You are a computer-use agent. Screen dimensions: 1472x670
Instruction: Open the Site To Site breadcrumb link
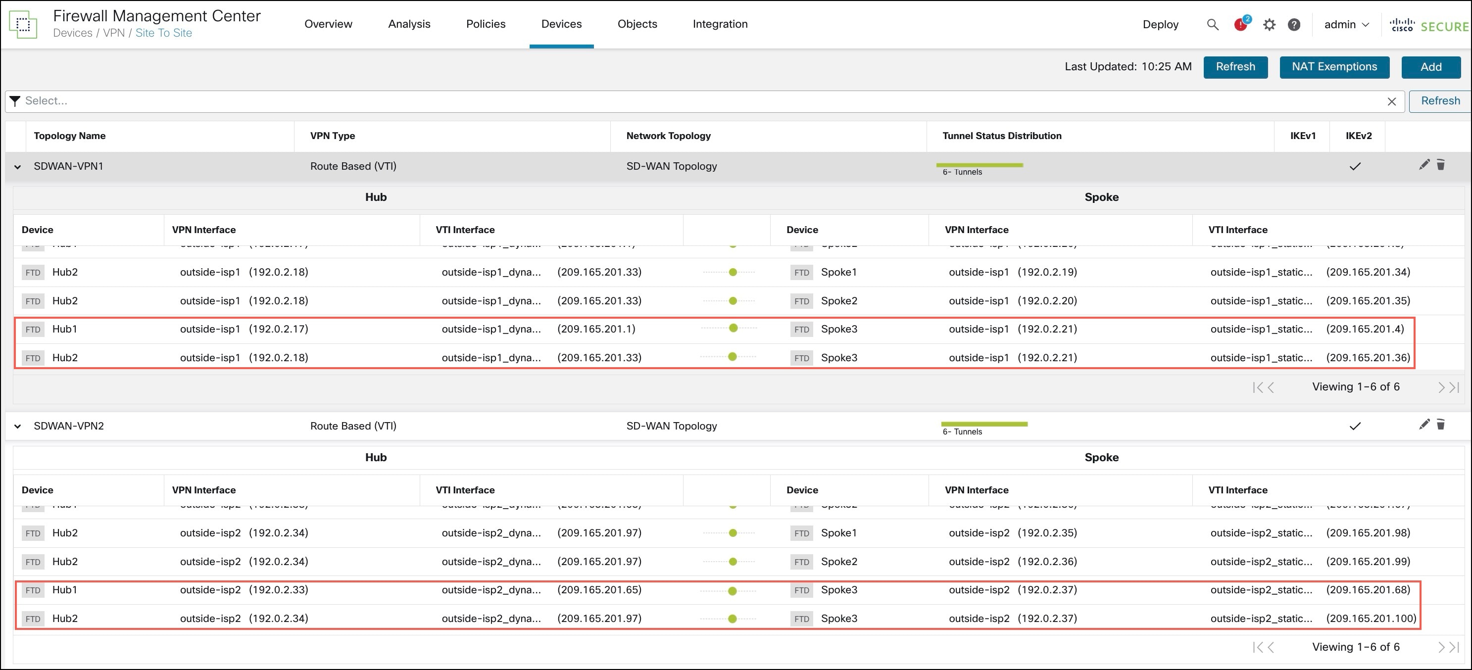pyautogui.click(x=163, y=33)
